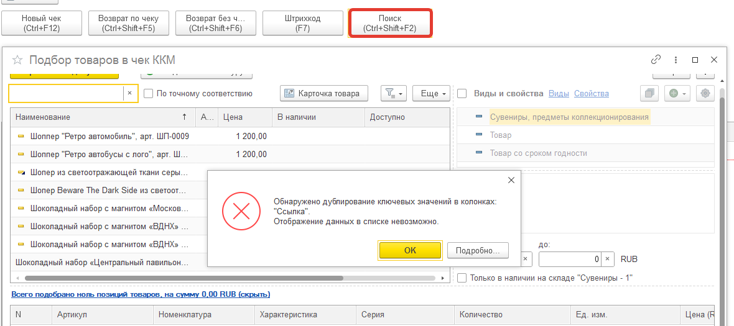Open the green plus dropdown button

(x=677, y=93)
